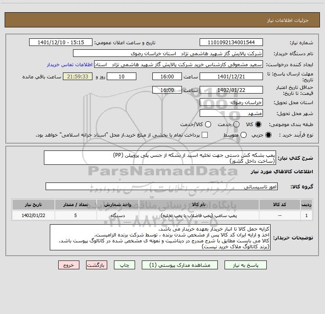Click the بازگشت back button
Screen dimensions: 325x314
(x=97, y=265)
